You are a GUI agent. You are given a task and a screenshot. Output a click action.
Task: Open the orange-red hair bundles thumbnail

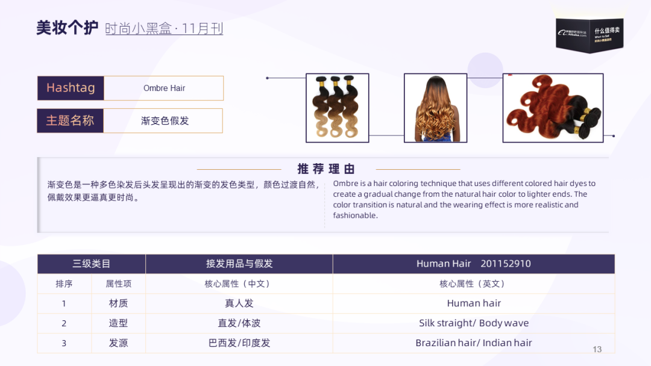tap(553, 108)
